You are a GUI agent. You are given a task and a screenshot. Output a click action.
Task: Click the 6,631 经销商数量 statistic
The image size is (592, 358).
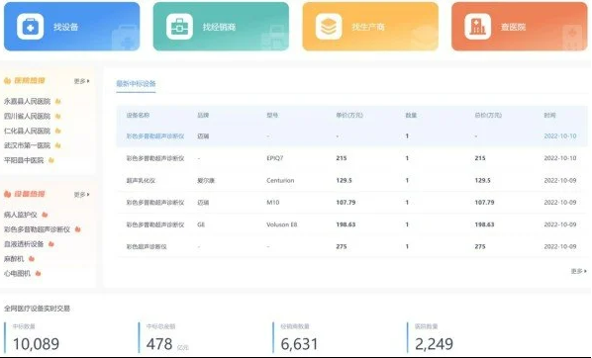tap(299, 344)
